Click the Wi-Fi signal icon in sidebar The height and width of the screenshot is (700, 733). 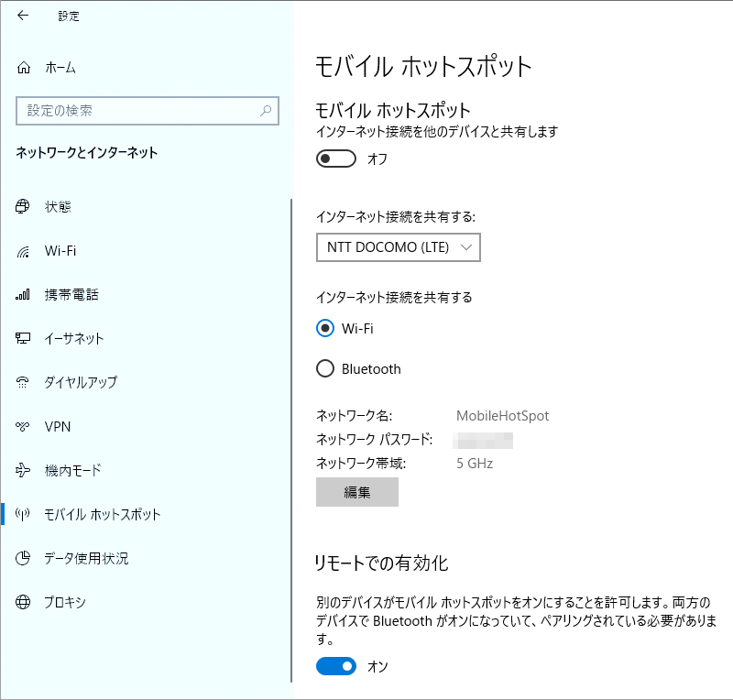pos(24,251)
